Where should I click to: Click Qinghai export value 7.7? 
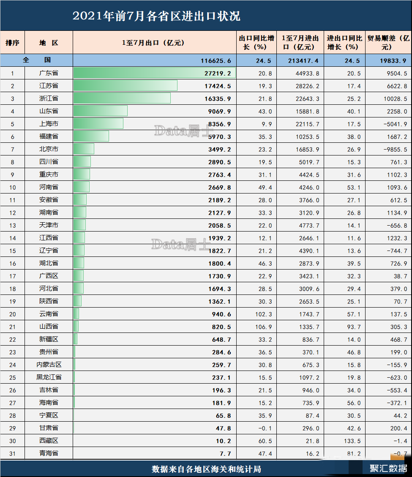226,454
